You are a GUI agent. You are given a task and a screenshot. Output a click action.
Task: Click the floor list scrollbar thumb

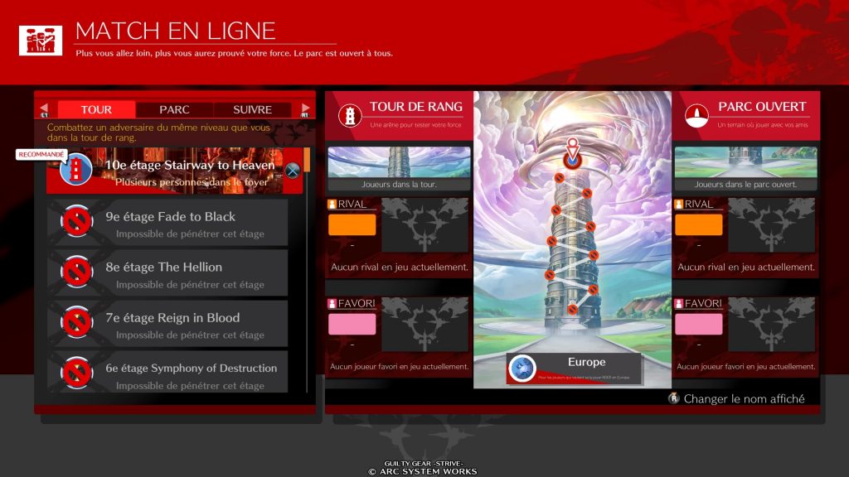tap(307, 160)
